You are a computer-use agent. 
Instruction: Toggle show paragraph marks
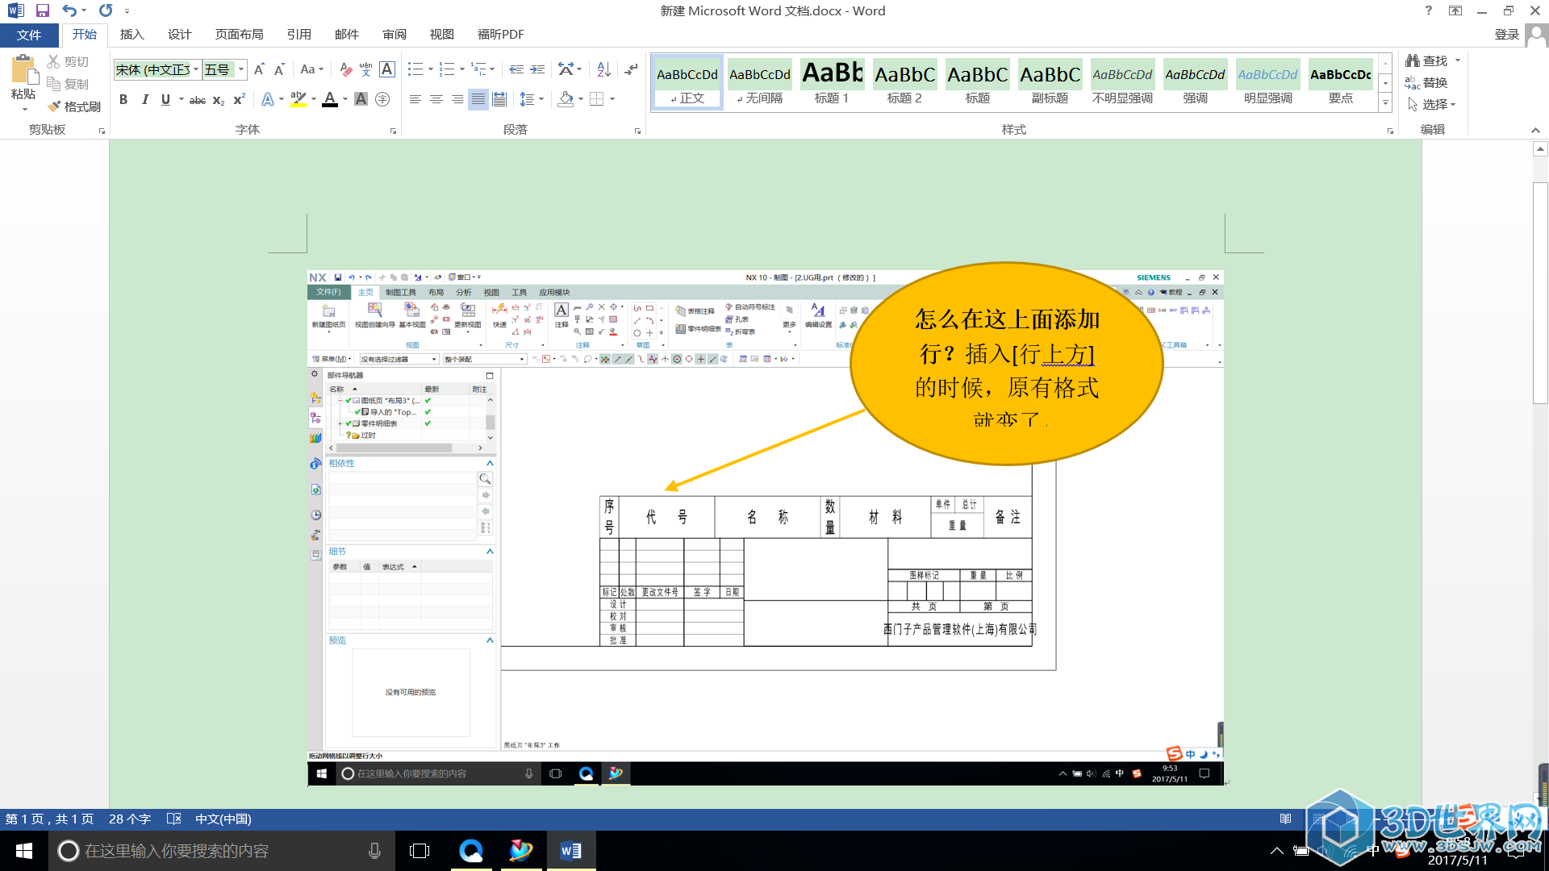click(632, 69)
